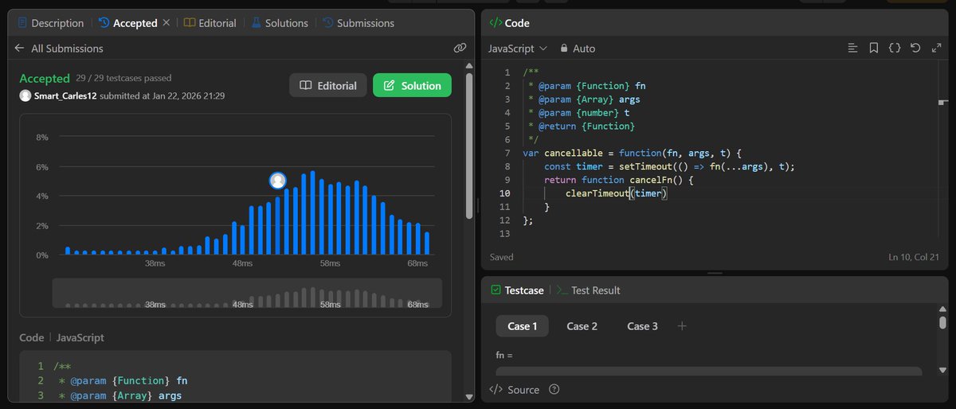Click the format code icon
The image size is (956, 409).
[x=853, y=49]
